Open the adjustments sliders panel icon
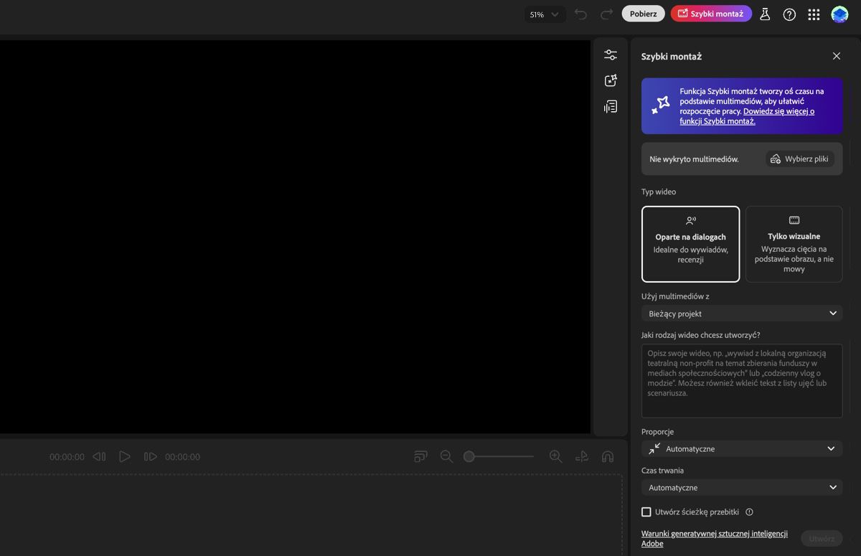 click(x=611, y=55)
